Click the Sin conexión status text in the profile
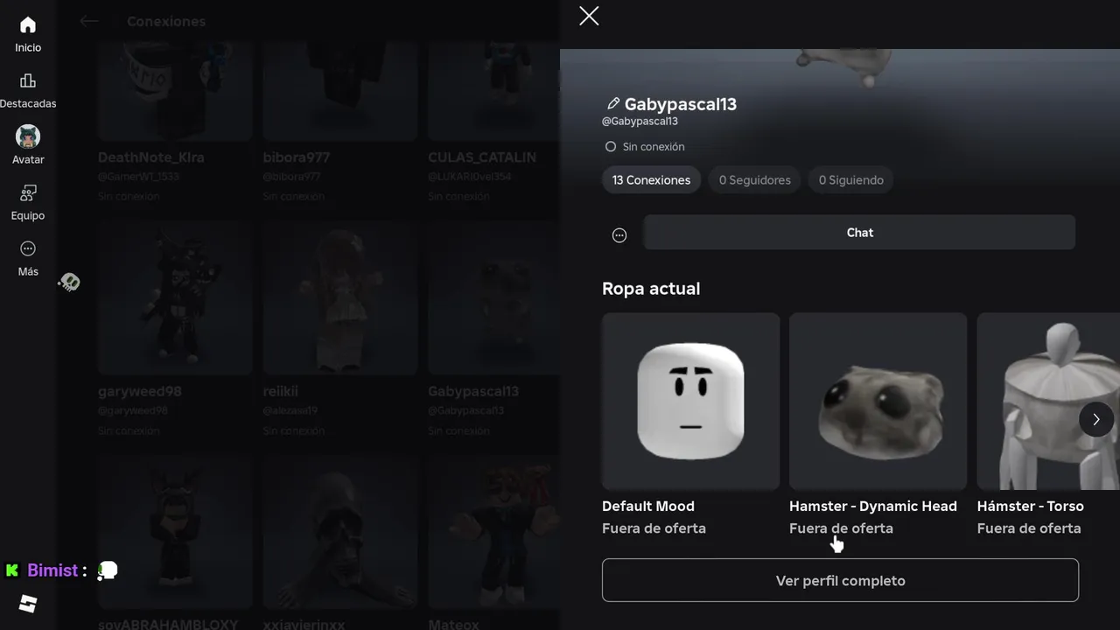 654,147
